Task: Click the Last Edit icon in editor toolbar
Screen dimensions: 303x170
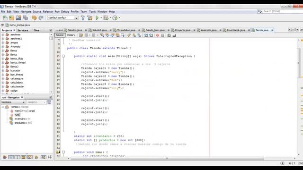Action: [81, 35]
